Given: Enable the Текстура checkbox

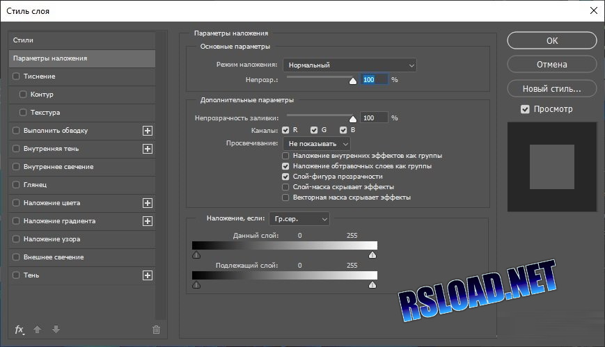Looking at the screenshot, I should click(23, 113).
